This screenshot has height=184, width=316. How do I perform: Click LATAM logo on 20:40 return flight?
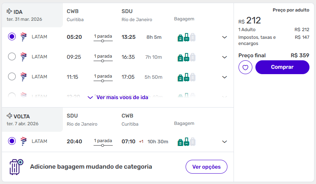pos(23,141)
